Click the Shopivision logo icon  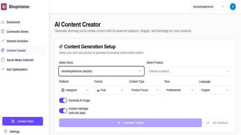coord(4,7)
